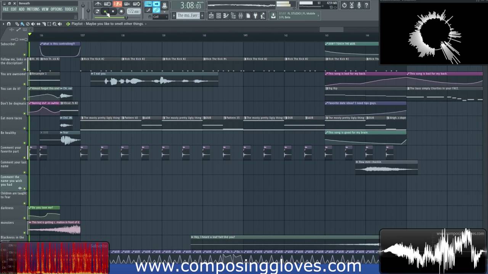Toggle overdub recording mode
Viewport: 488px width, 274px height.
pos(127,4)
